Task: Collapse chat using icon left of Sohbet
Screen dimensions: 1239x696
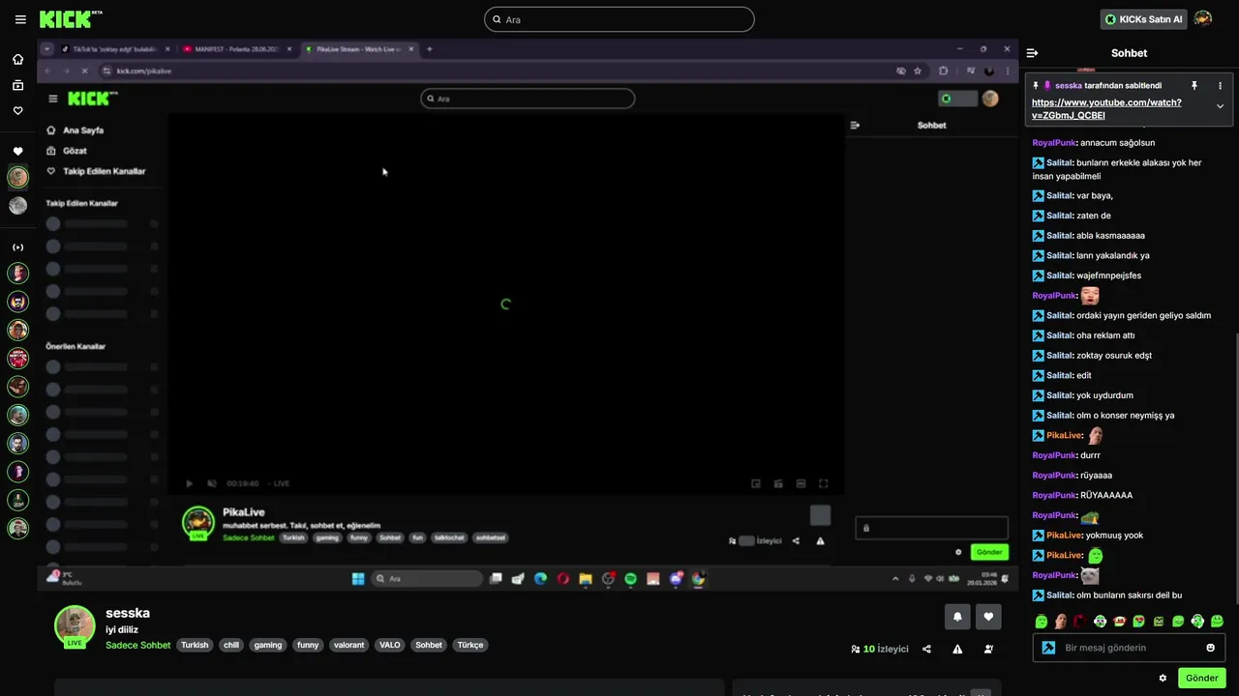Action: [1032, 53]
